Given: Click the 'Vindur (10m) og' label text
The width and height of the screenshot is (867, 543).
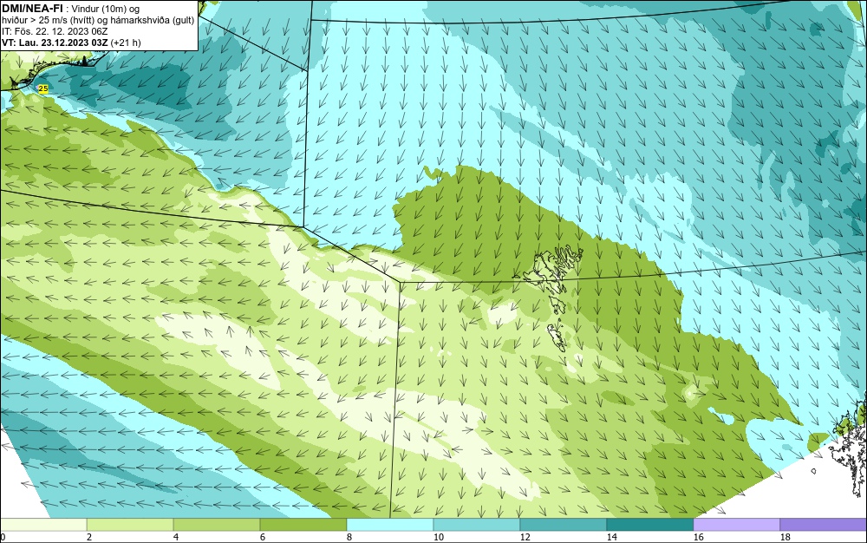Looking at the screenshot, I should coord(106,8).
